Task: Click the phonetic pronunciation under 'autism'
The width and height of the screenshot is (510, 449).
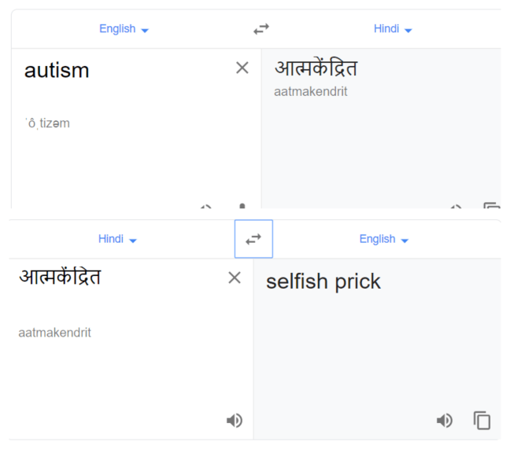Action: (47, 123)
